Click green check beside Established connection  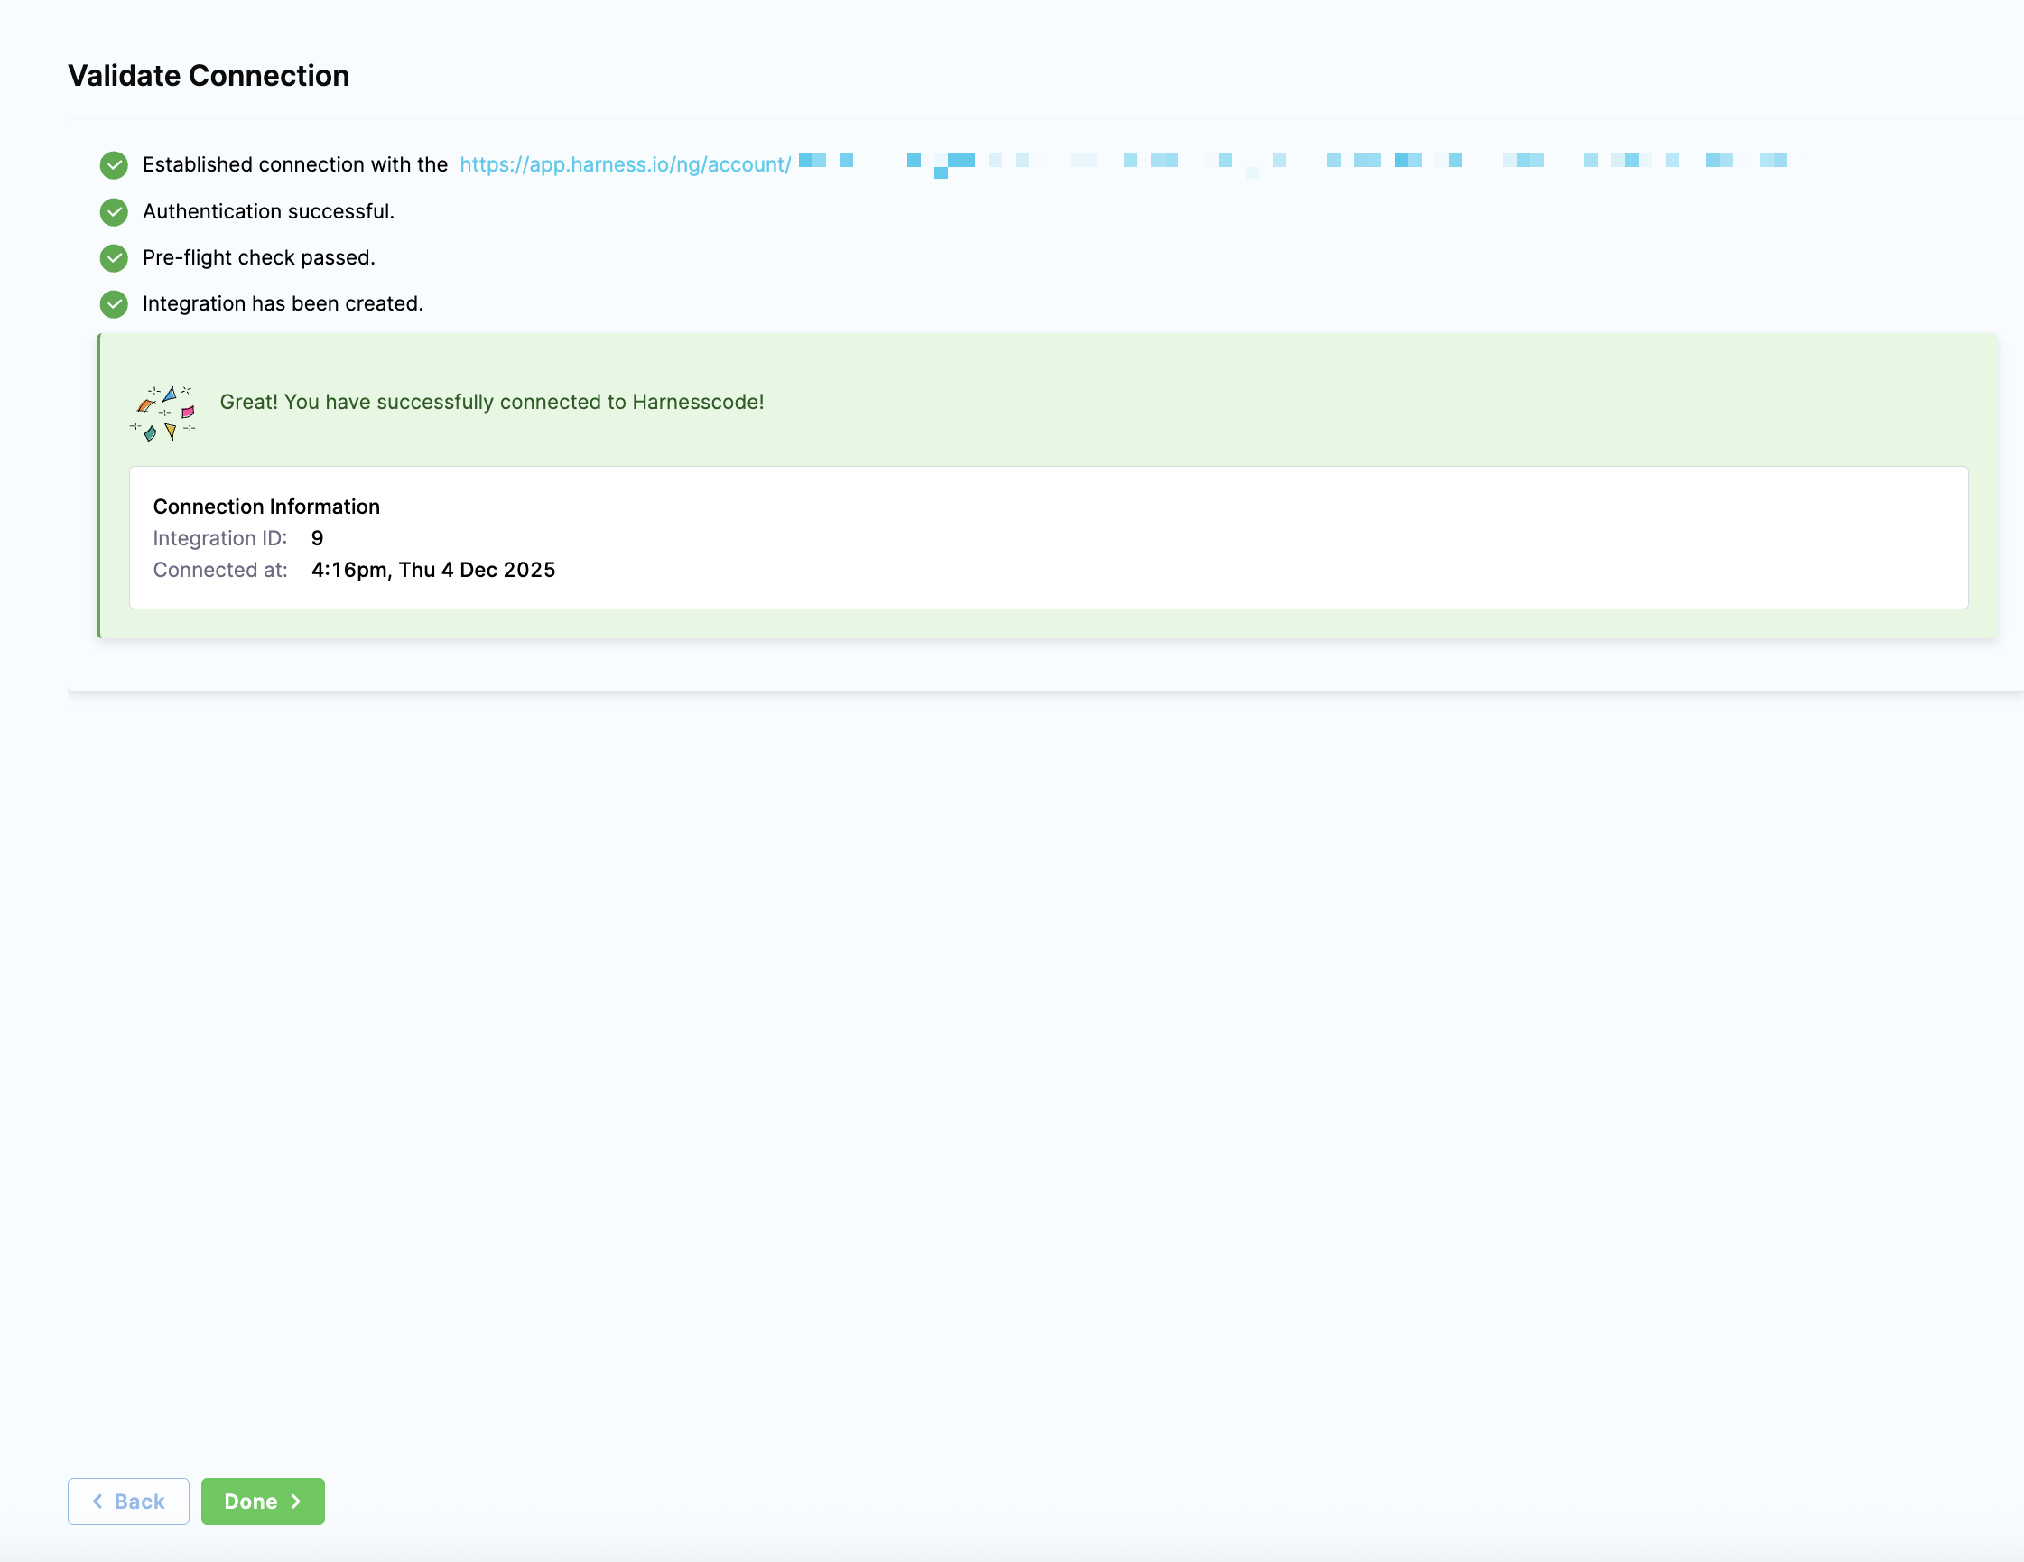click(114, 165)
